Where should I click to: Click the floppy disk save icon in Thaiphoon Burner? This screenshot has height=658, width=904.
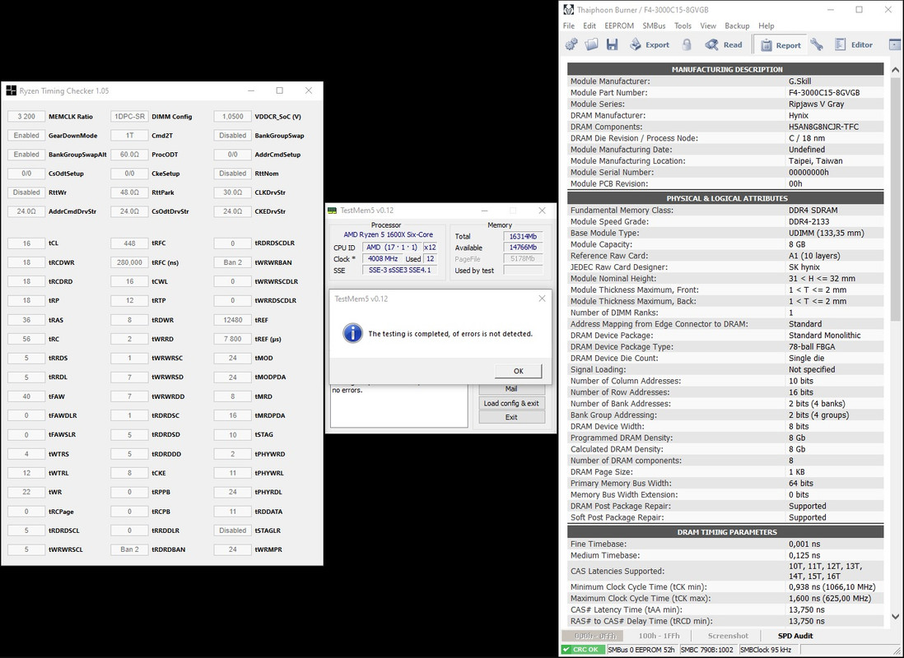pos(612,44)
